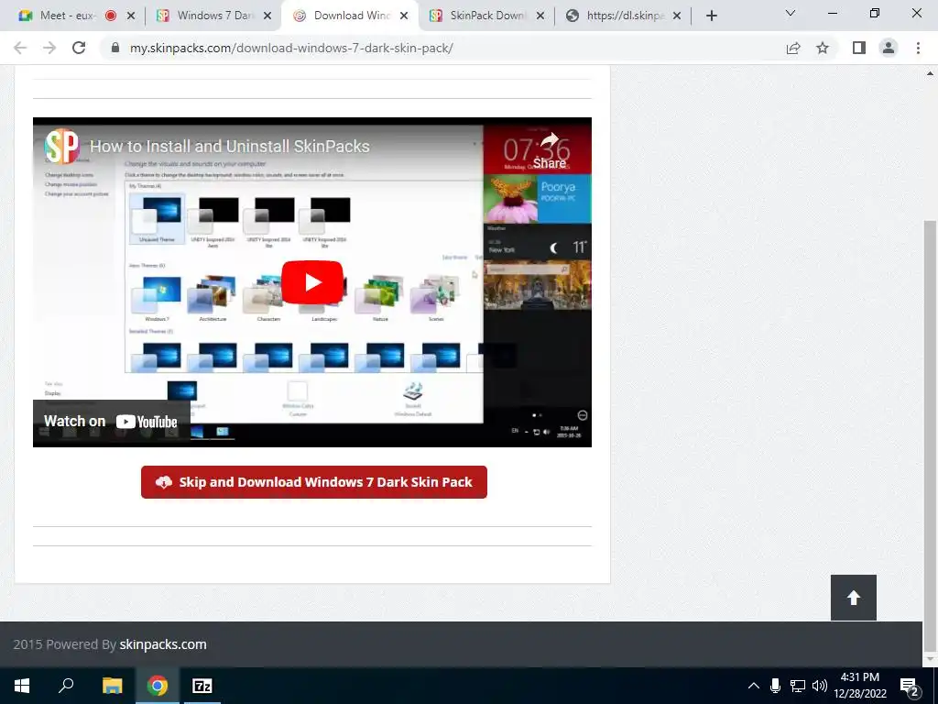Open the Chrome profile avatar

(889, 48)
